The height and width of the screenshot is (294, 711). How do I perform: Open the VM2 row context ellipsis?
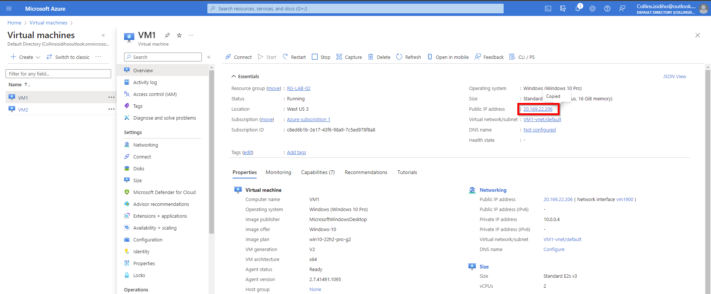click(x=111, y=109)
